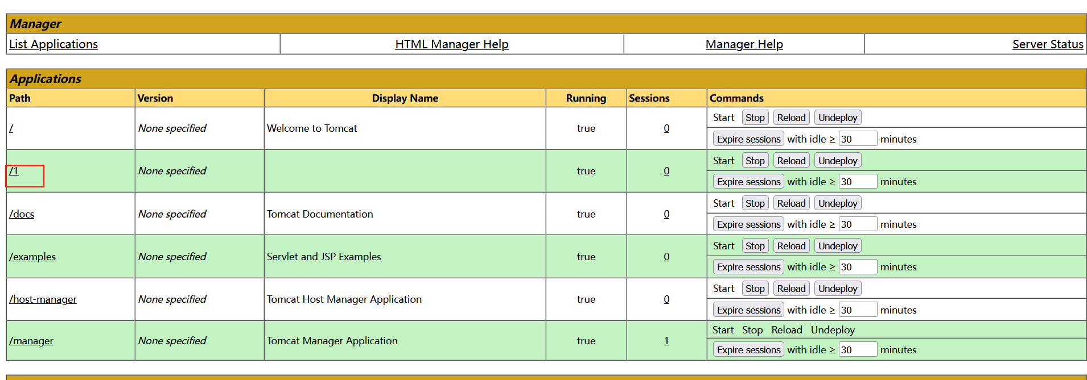This screenshot has width=1087, height=380.
Task: Focus idle minutes field for /host-manager row
Action: 858,310
